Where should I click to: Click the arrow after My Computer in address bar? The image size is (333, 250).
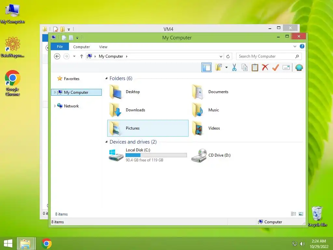127,56
